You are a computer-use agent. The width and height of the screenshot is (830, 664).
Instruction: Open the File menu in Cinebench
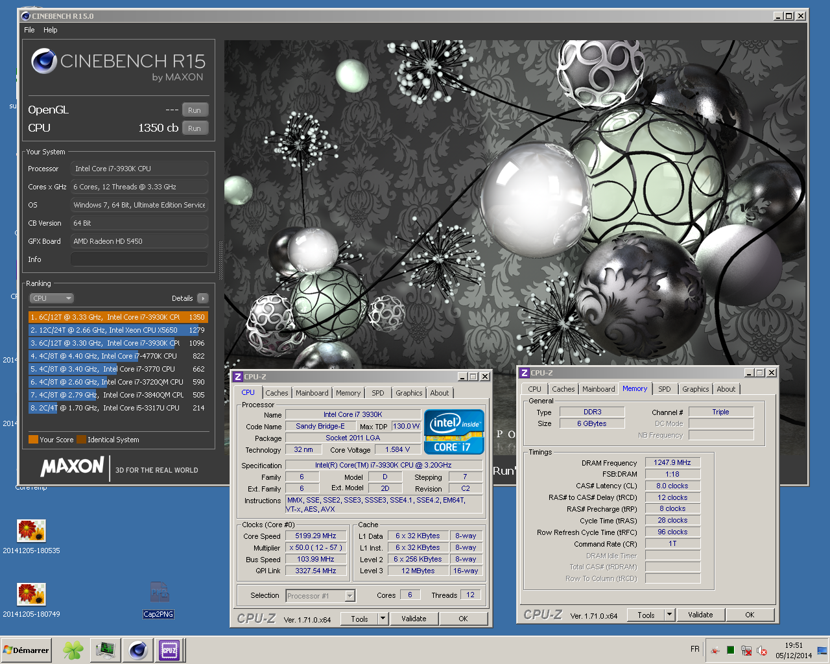tap(29, 30)
